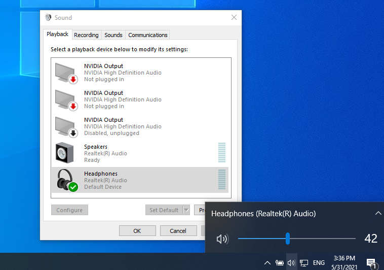Select the 'Disabled, unplugged' NVIDIA Output row

point(140,126)
